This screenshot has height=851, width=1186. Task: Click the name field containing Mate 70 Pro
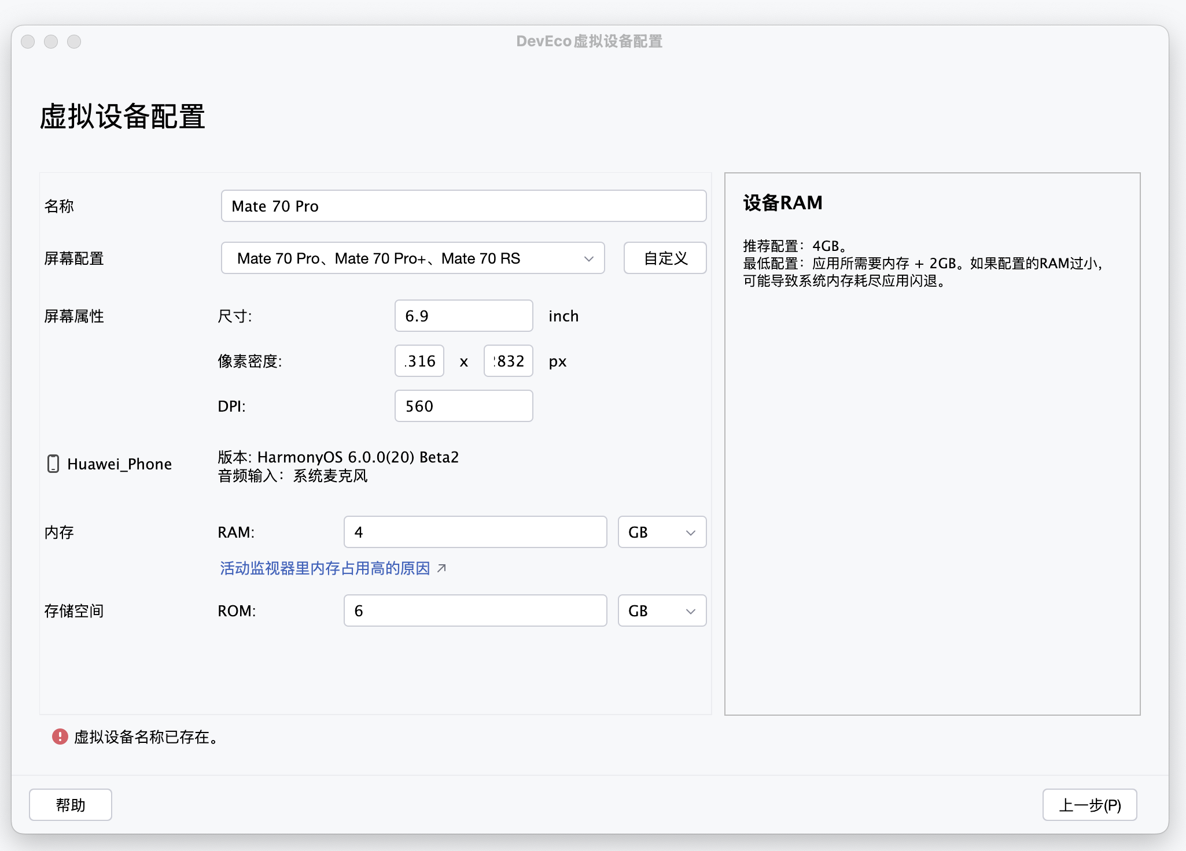464,206
